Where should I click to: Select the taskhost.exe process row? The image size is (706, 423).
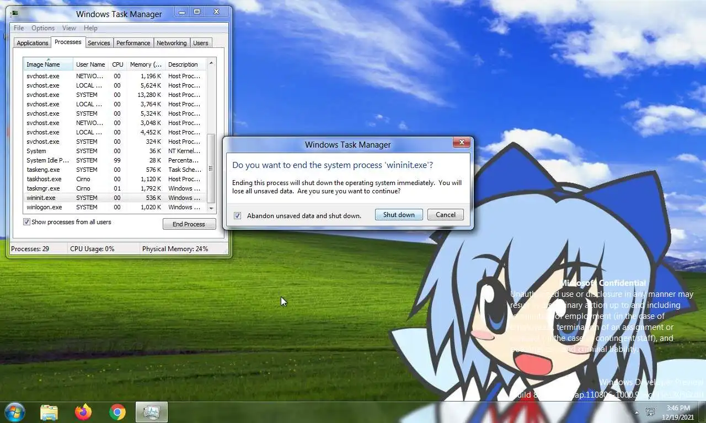[114, 179]
